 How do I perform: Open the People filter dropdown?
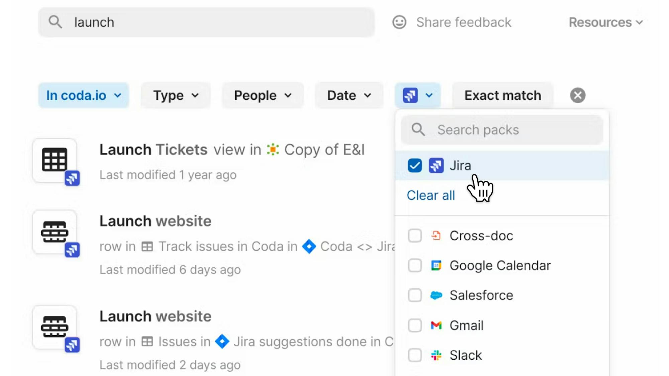(263, 95)
